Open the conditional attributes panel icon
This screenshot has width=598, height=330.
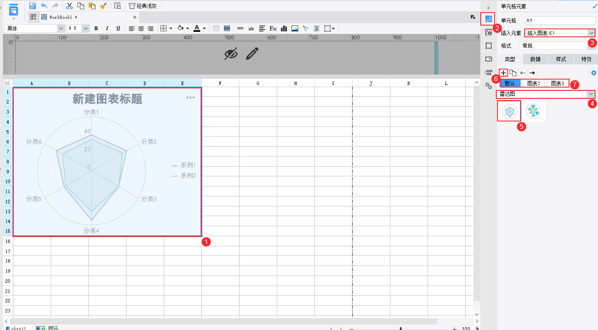(x=488, y=72)
